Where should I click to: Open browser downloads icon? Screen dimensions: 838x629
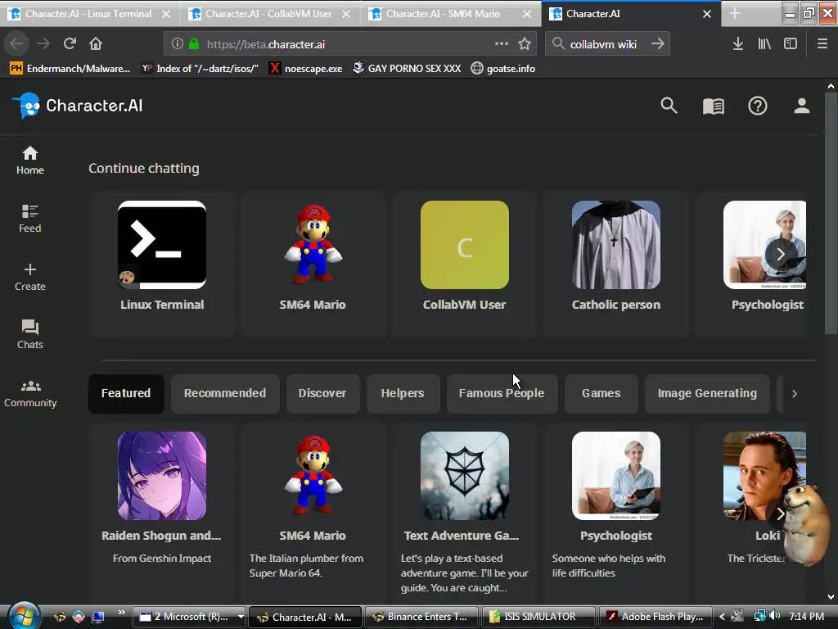[x=737, y=44]
